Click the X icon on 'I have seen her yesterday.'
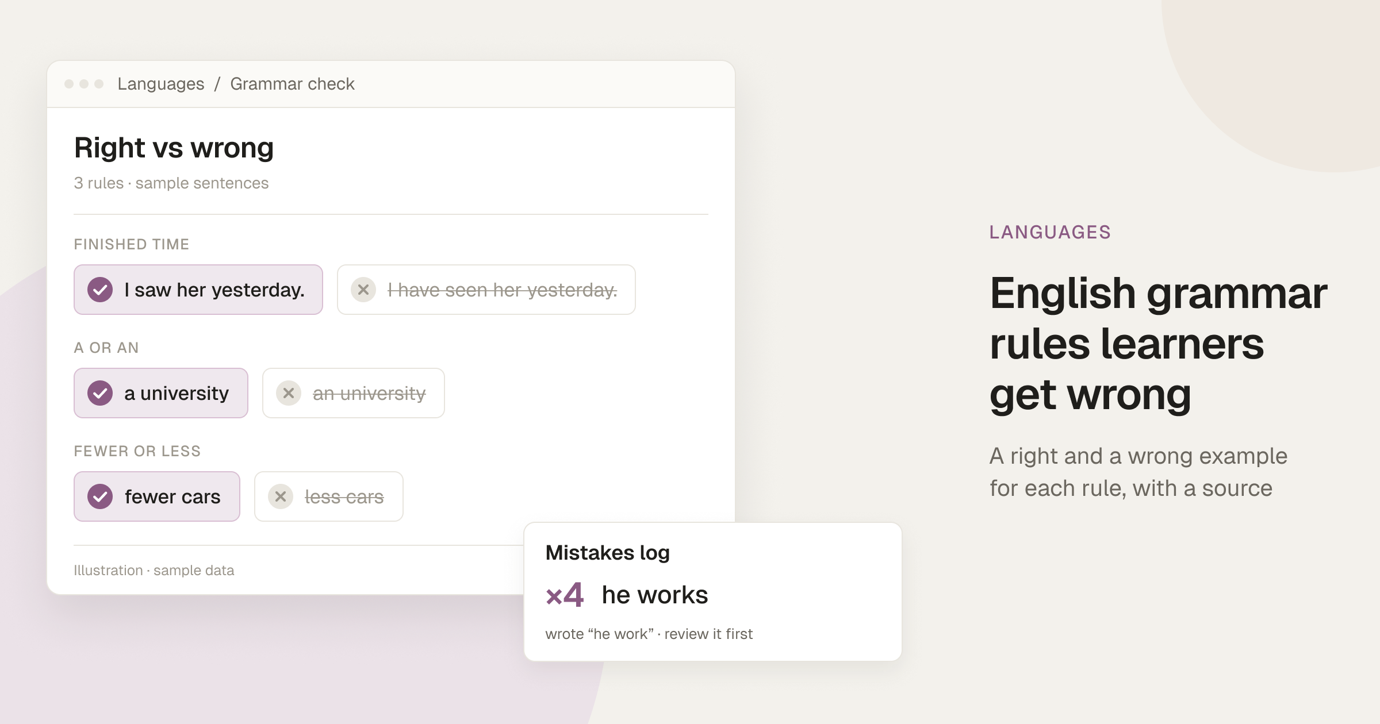This screenshot has width=1380, height=724. coord(363,290)
